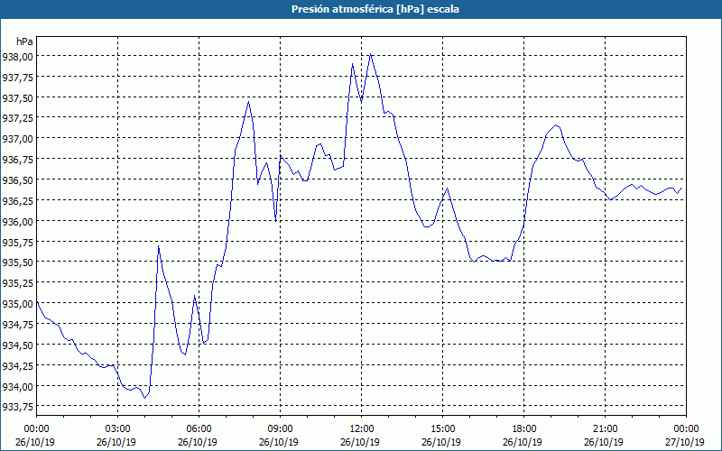Viewport: 722px width, 451px height.
Task: Select the '936,00' y-axis value
Action: (x=17, y=221)
